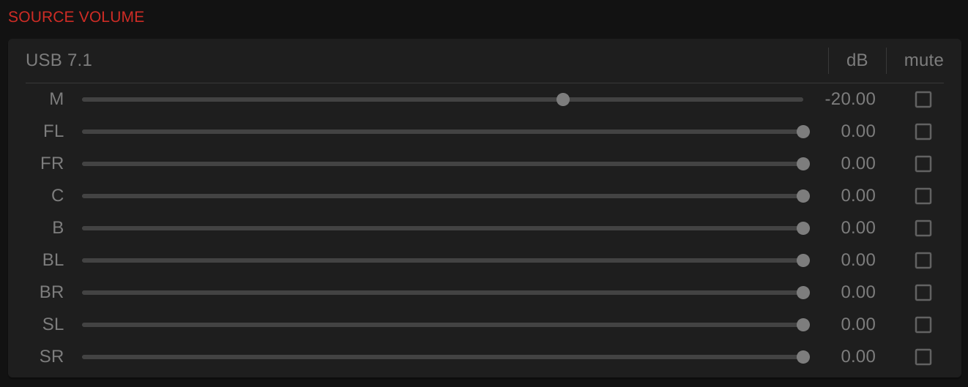This screenshot has width=968, height=387.
Task: Select the BL slider handle
Action: 803,260
